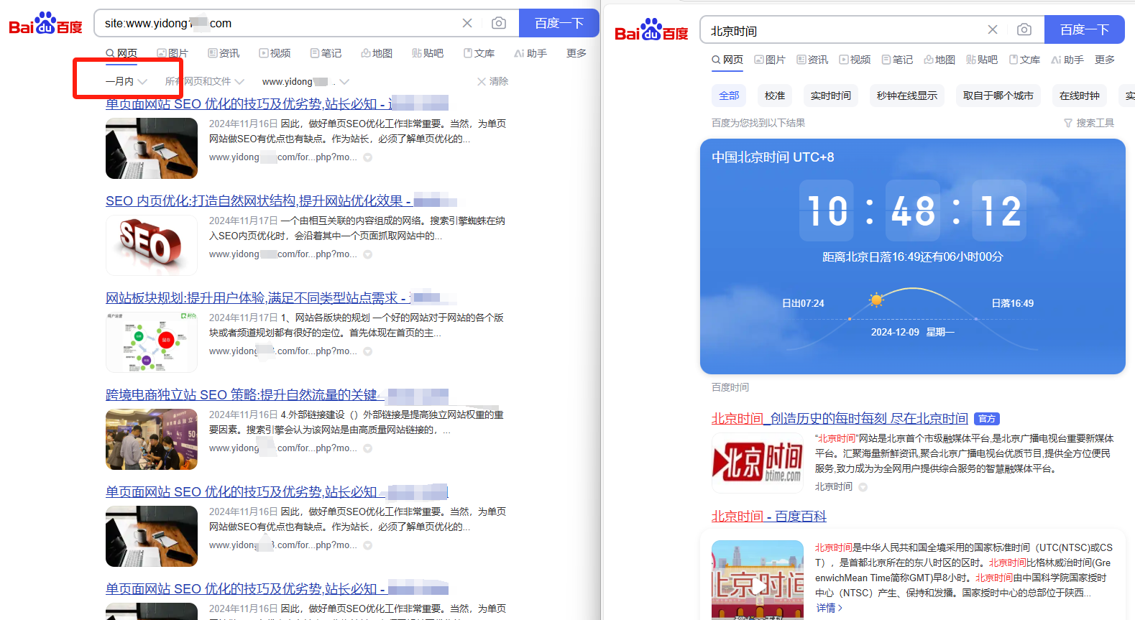The width and height of the screenshot is (1135, 620).
Task: Click the mind map diagram thumbnail
Action: (152, 342)
